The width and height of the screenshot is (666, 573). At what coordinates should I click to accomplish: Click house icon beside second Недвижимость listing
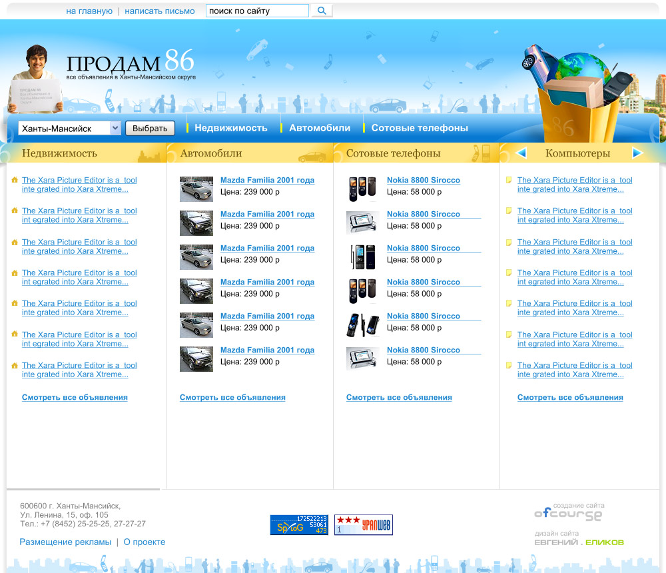15,211
